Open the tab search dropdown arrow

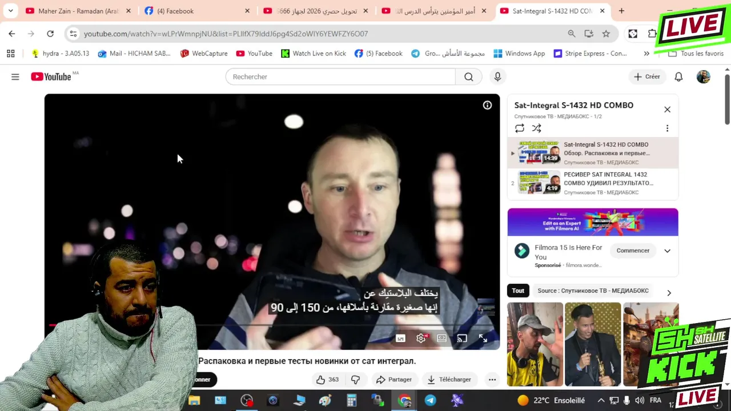coord(10,11)
